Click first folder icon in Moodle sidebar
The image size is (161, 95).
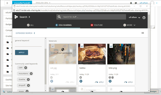pos(8,42)
